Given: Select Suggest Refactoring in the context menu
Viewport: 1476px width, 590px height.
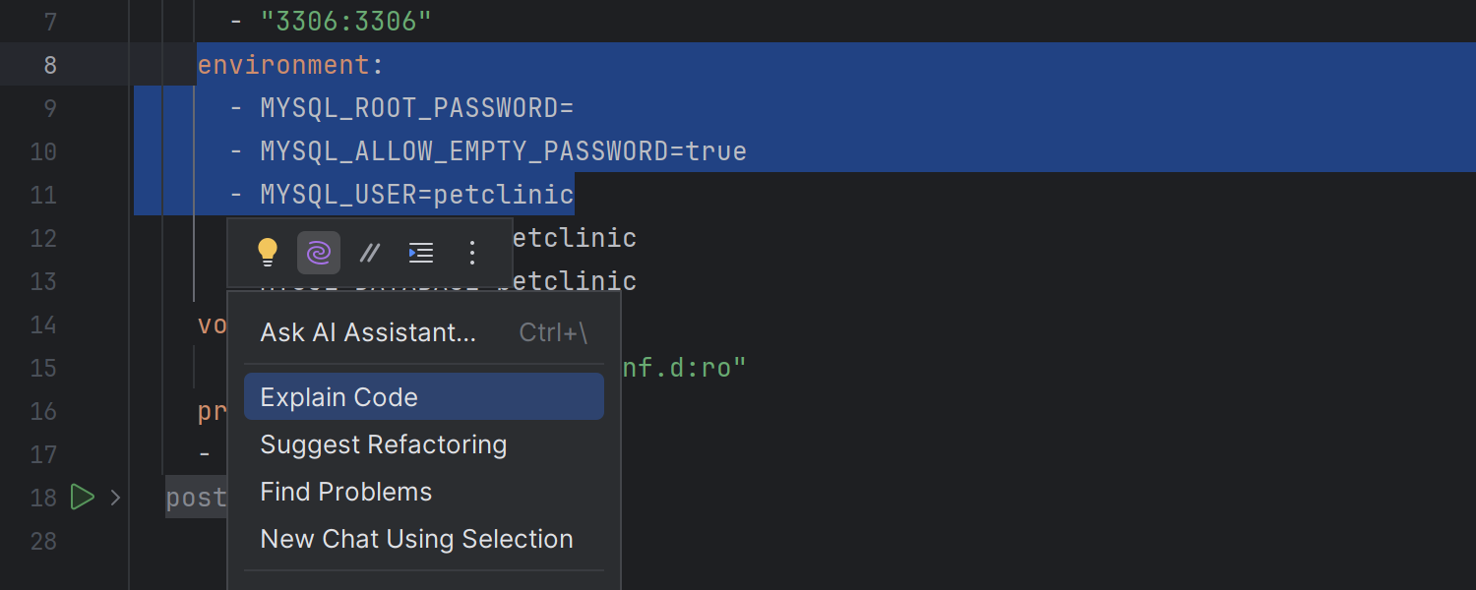Looking at the screenshot, I should click(383, 444).
